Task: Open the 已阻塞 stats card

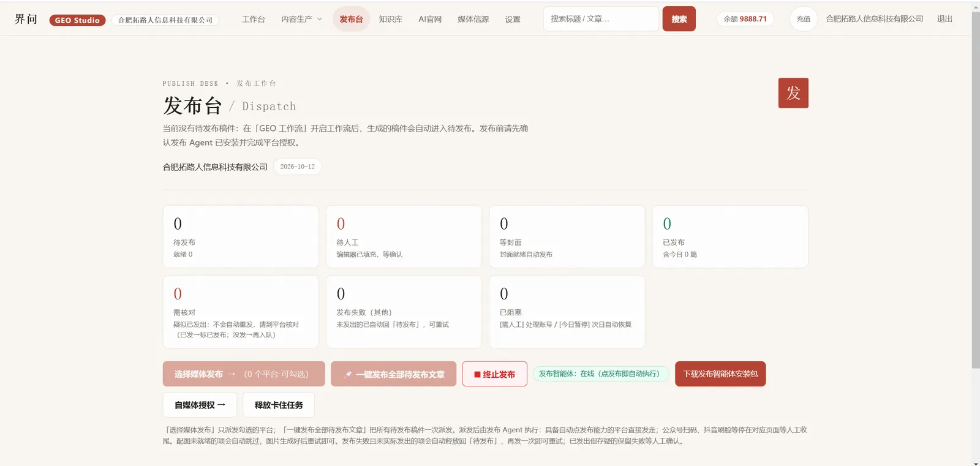Action: (x=567, y=312)
